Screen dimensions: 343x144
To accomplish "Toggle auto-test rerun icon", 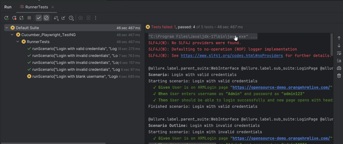I will click(21, 18).
